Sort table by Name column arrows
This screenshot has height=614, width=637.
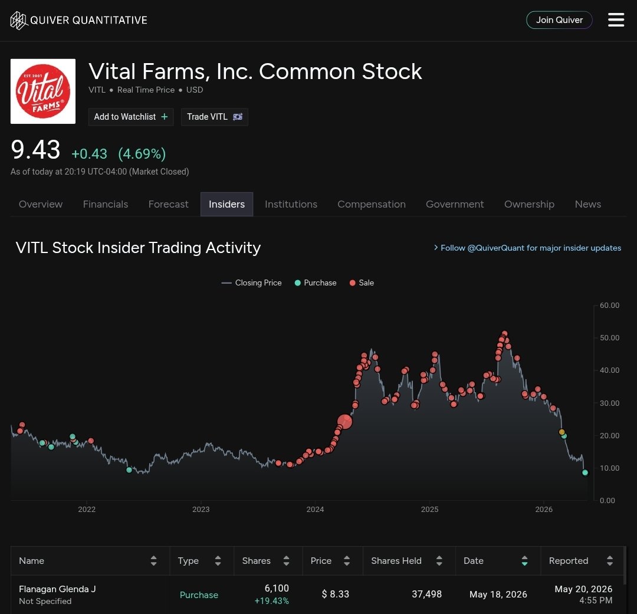(153, 561)
